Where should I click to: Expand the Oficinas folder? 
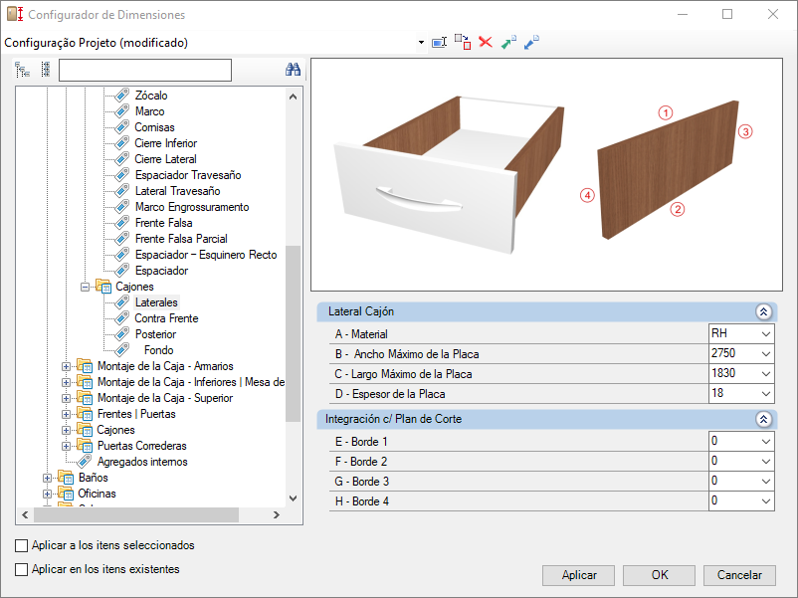click(x=47, y=494)
